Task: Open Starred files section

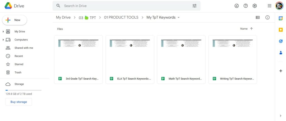Action: (x=19, y=64)
